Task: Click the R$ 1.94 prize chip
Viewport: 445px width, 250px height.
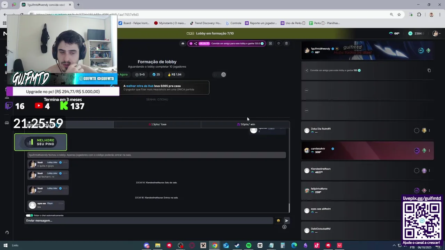Action: tap(175, 74)
